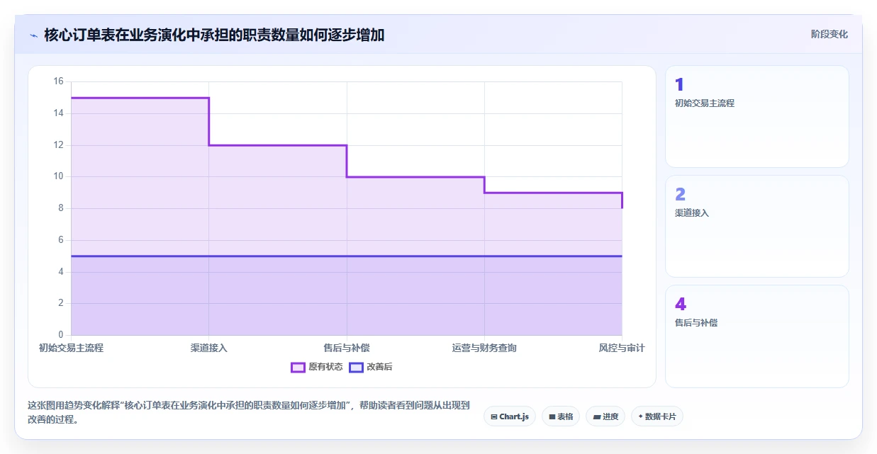Click y-axis value 4

tap(60, 272)
